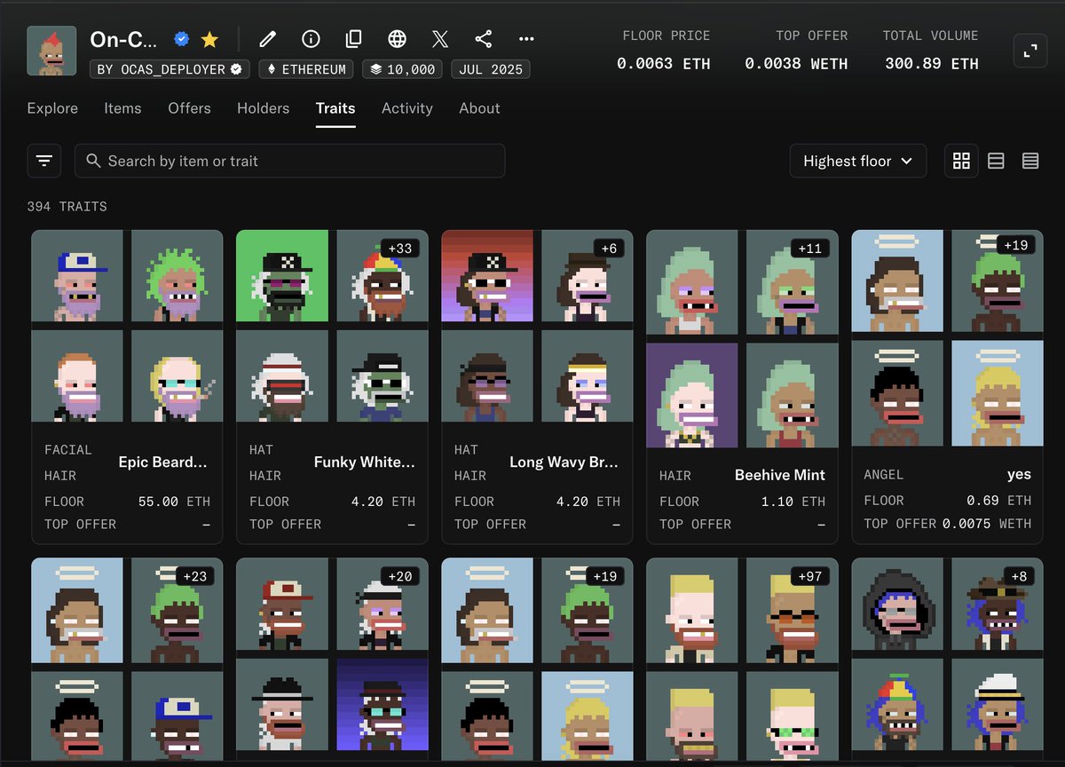Image resolution: width=1065 pixels, height=767 pixels.
Task: Click the 0.0075 WETH top offer value
Action: (987, 524)
